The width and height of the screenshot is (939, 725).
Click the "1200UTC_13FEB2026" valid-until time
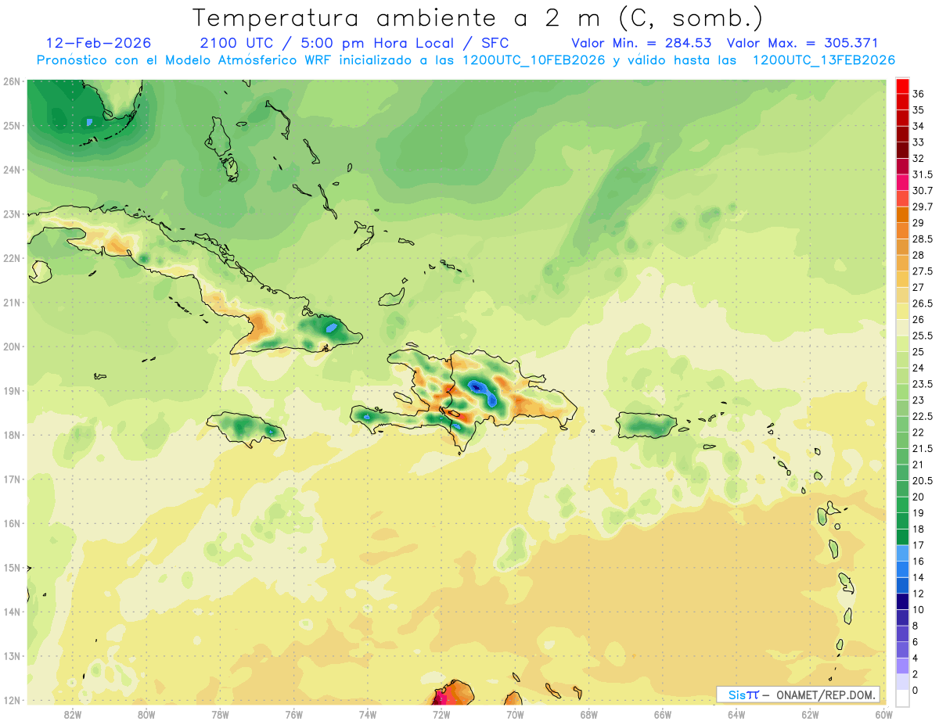coord(824,60)
